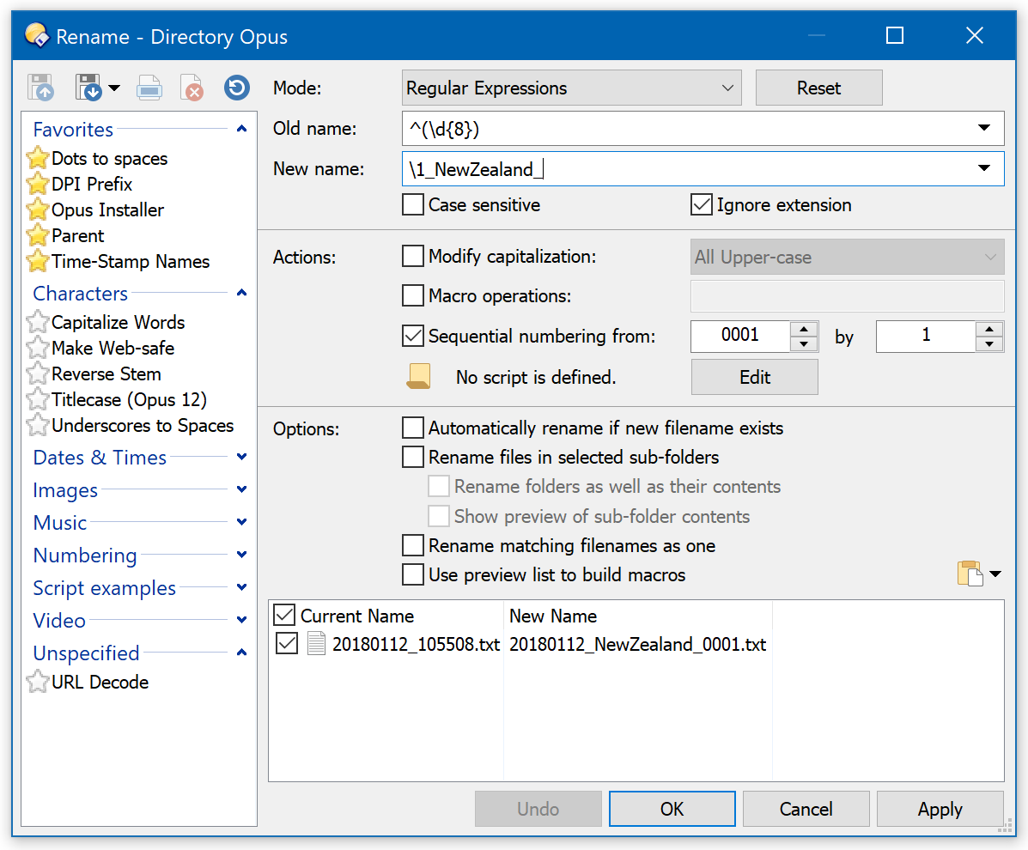The image size is (1028, 850).
Task: Enable Rename matching filenames as one
Action: (x=413, y=545)
